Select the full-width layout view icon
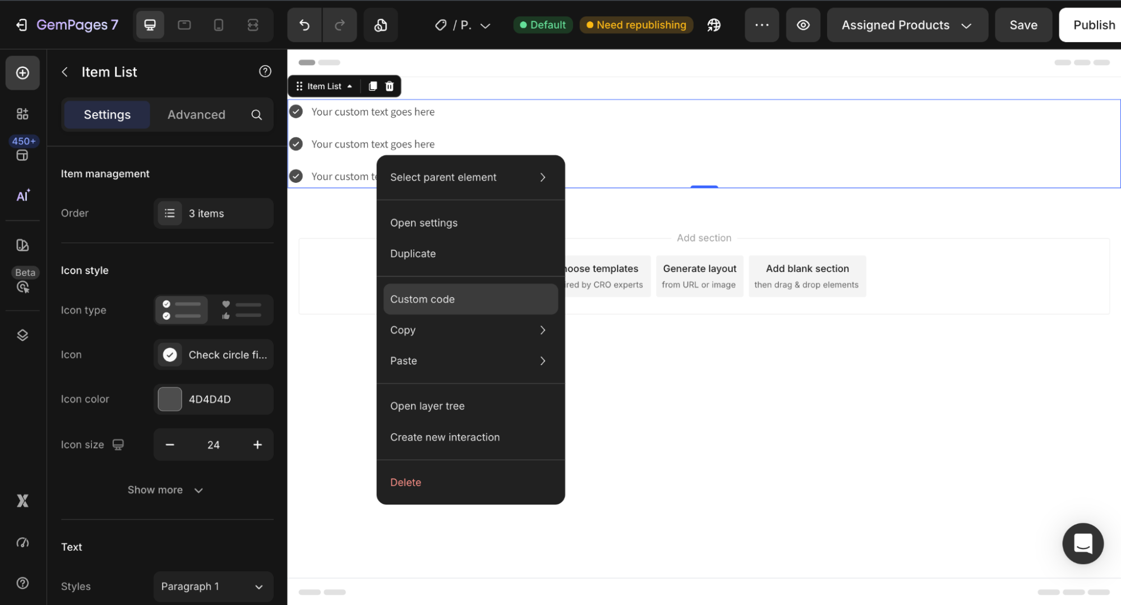The image size is (1121, 605). [253, 25]
